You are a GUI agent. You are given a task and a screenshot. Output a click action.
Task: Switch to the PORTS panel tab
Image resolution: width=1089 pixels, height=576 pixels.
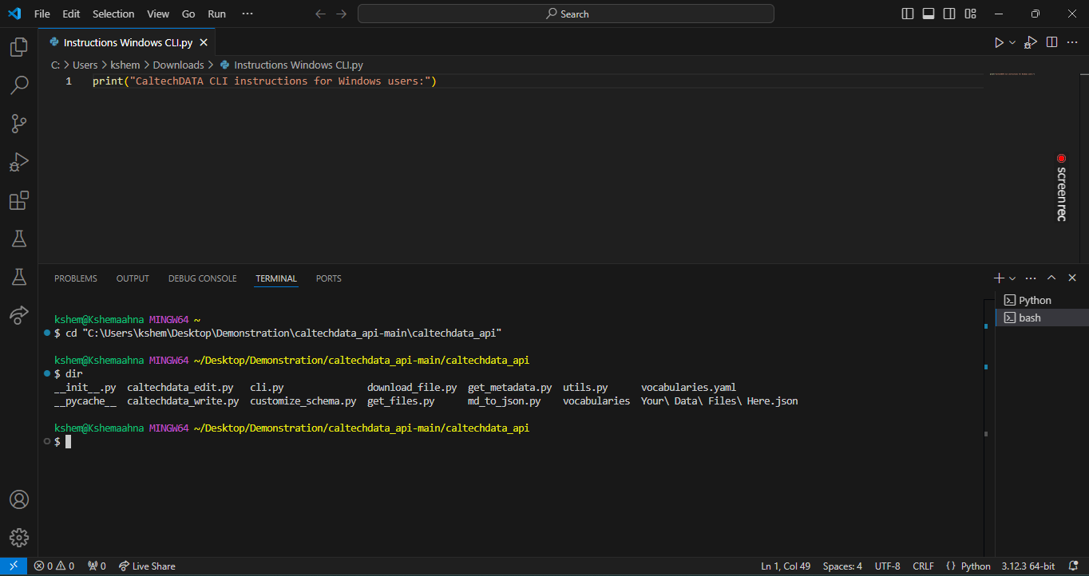coord(328,278)
